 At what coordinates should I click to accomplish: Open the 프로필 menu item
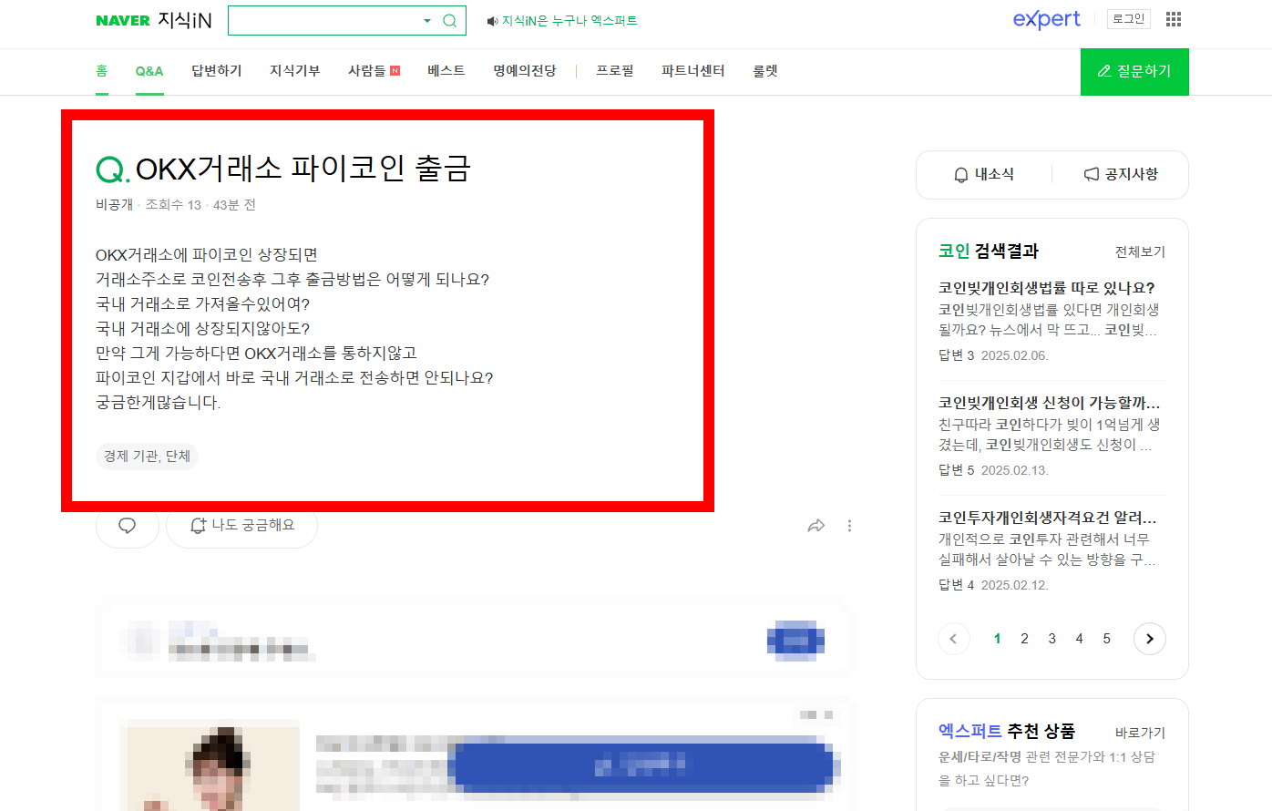pos(615,71)
